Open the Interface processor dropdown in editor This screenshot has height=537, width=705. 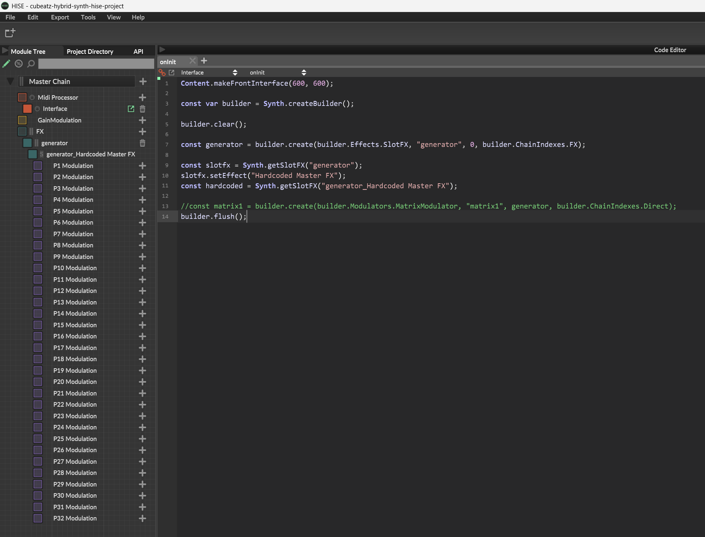click(209, 72)
